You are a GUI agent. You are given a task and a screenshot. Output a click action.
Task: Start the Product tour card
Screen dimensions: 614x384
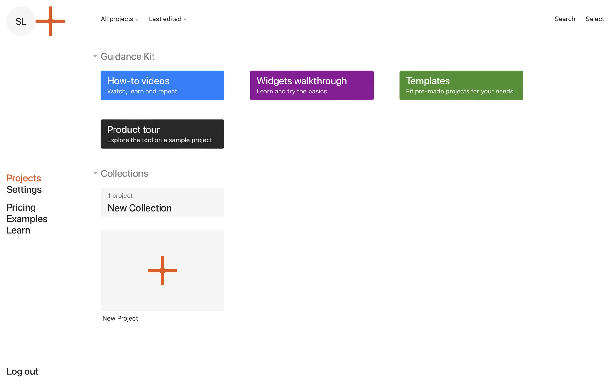[x=162, y=134]
